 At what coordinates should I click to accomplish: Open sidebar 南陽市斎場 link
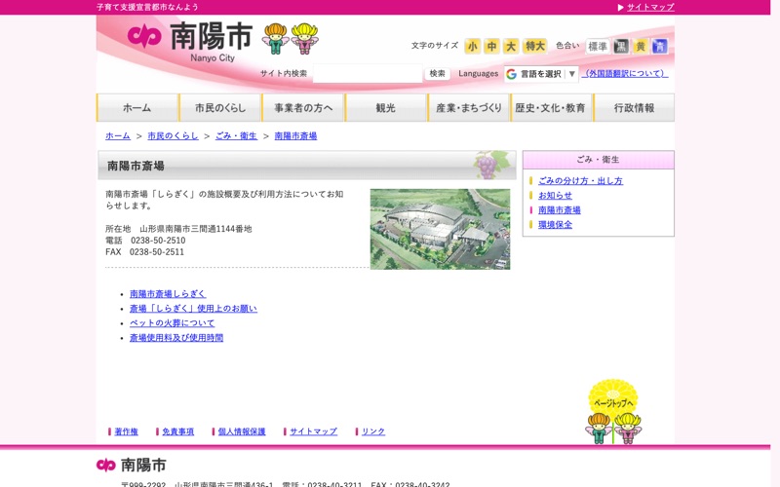click(x=560, y=209)
